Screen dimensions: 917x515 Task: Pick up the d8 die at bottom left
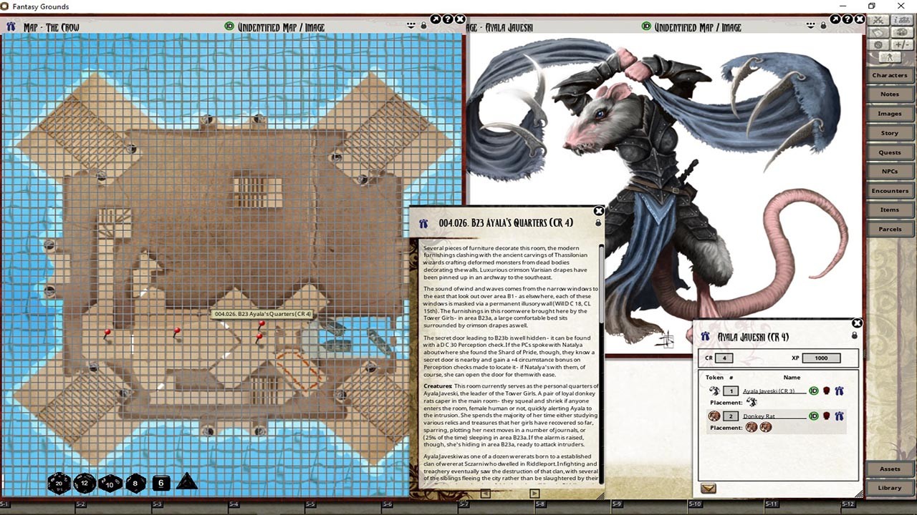coord(135,484)
